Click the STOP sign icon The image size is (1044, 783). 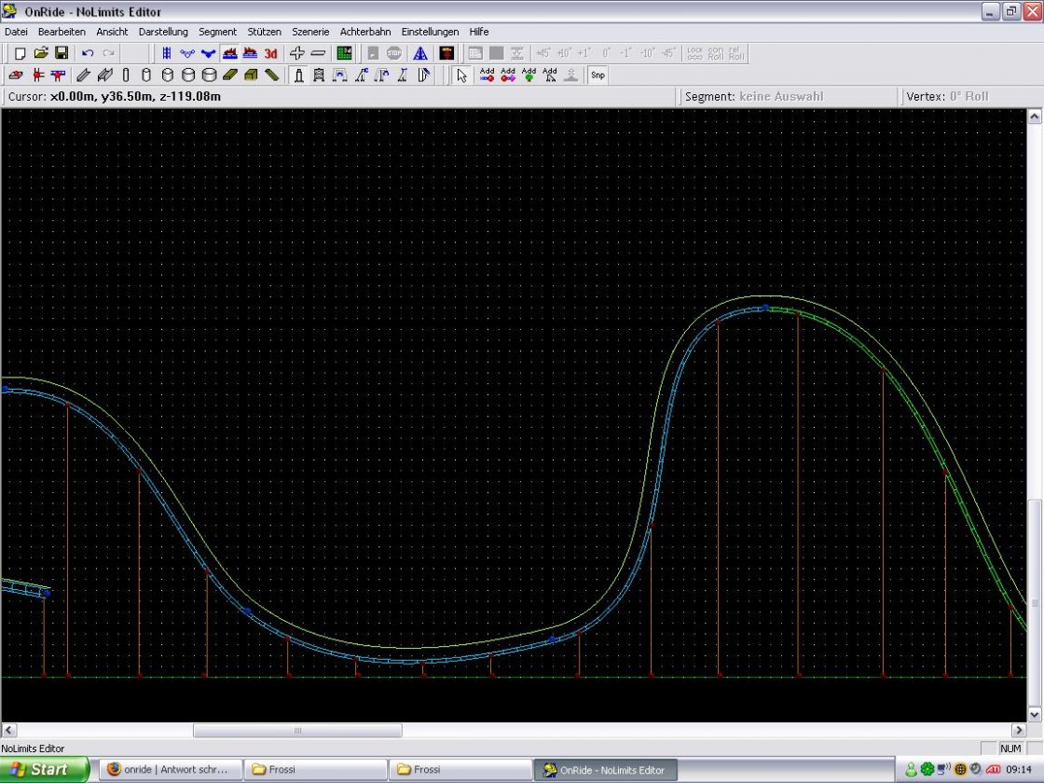tap(394, 53)
